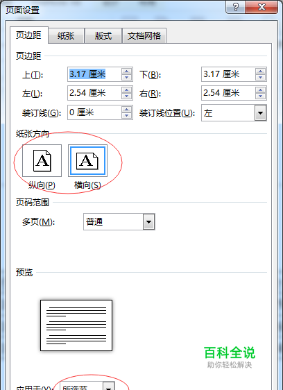
Task: Switch to the 纸张 tab
Action: [x=66, y=36]
